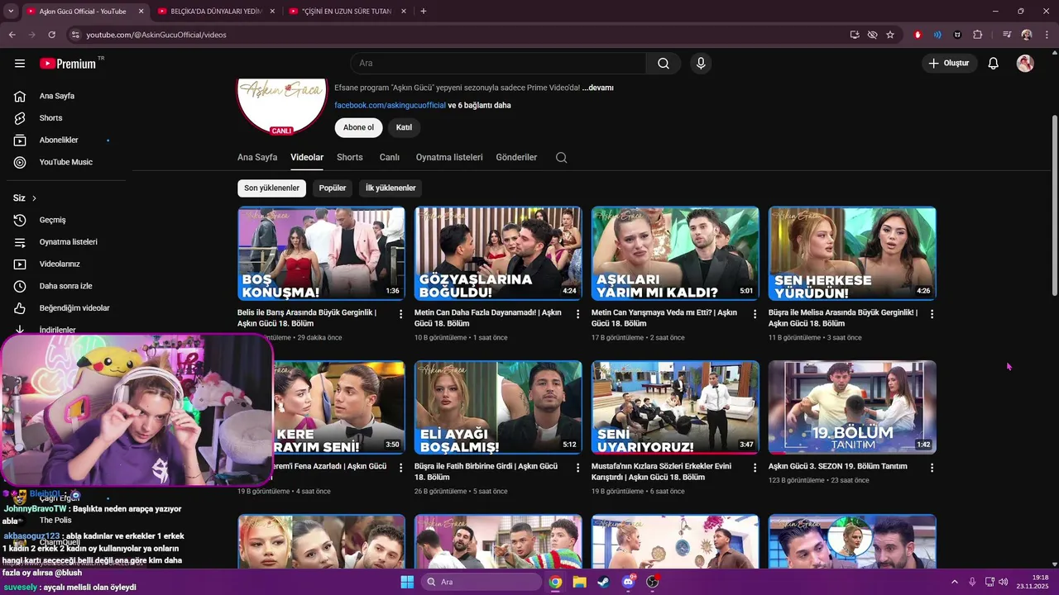This screenshot has width=1059, height=595.
Task: Open options menu for Belis ile Barış video
Action: click(x=401, y=314)
